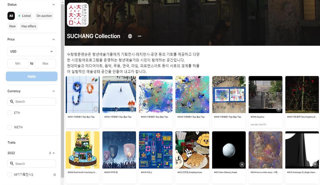Play video on #0013 Non-Oblivion_People

tap(242, 164)
